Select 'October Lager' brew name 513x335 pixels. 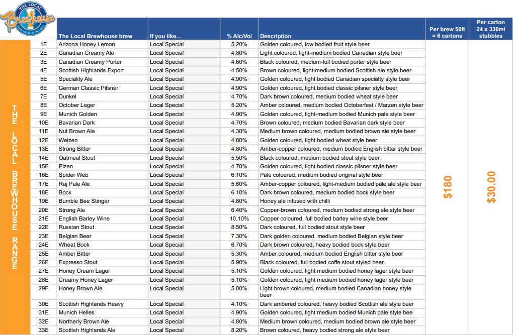(77, 105)
